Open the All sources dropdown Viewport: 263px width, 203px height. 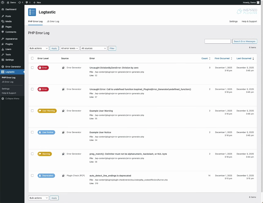coord(94,48)
